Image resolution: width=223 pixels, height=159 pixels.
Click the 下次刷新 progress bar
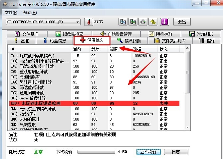(96, 152)
